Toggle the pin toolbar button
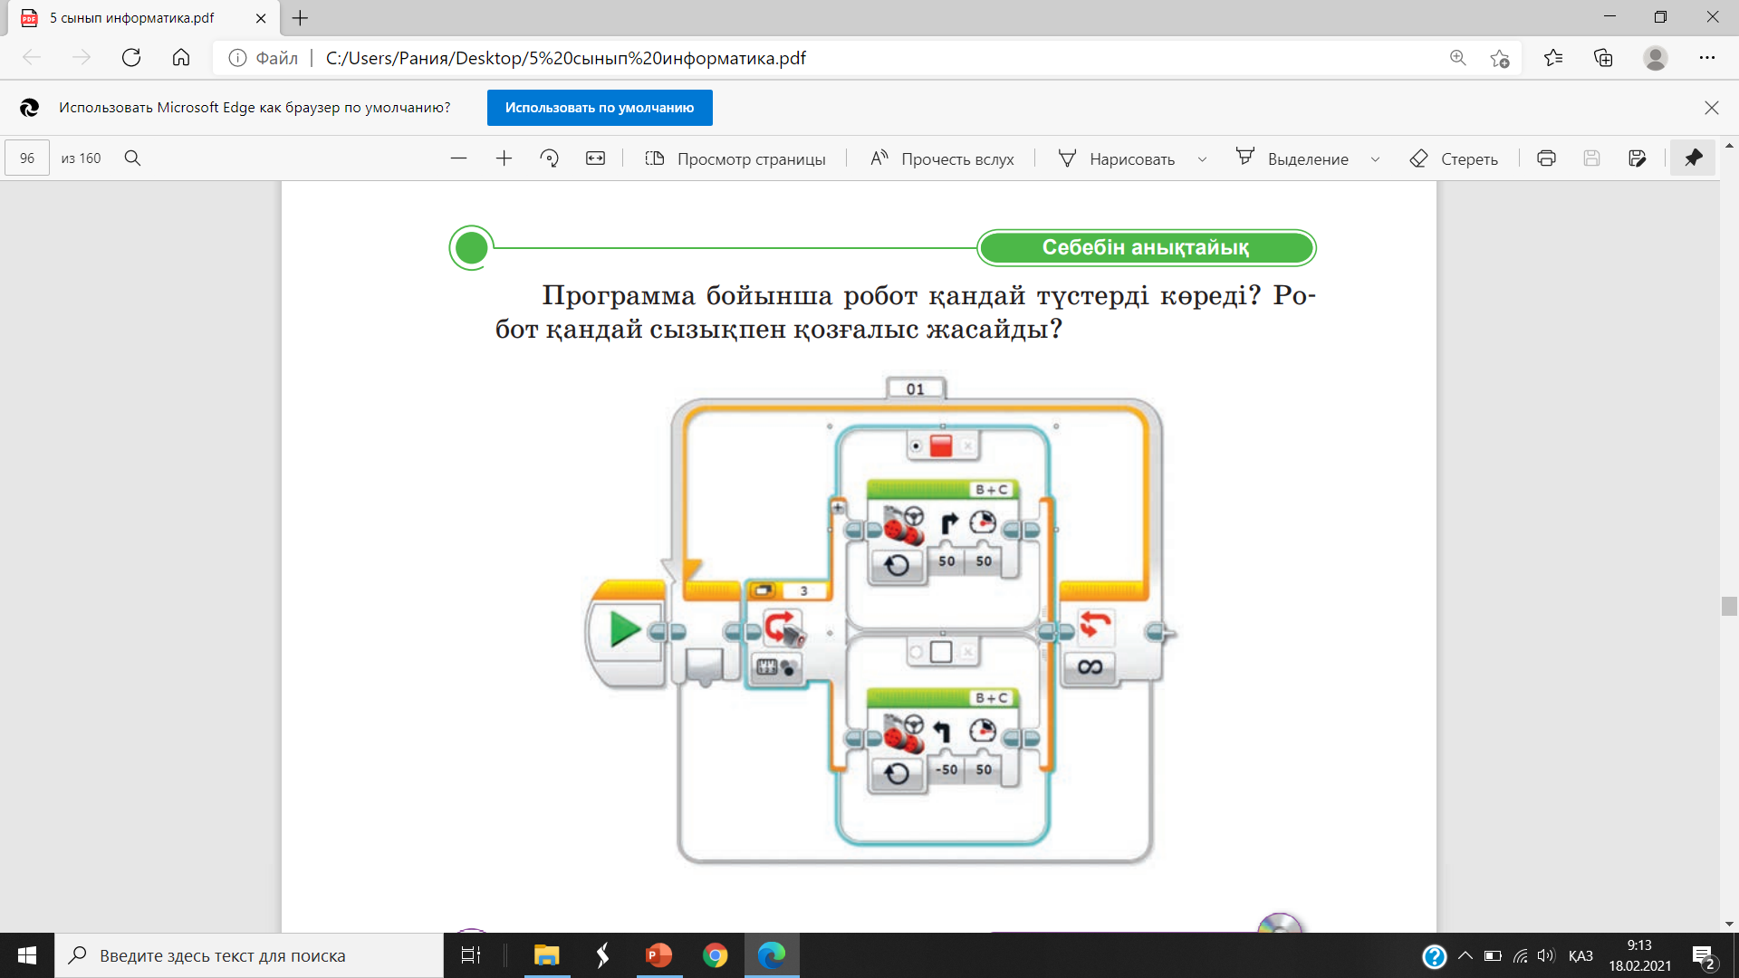 click(1693, 158)
